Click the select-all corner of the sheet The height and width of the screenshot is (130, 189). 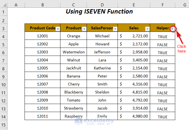coord(4,4)
